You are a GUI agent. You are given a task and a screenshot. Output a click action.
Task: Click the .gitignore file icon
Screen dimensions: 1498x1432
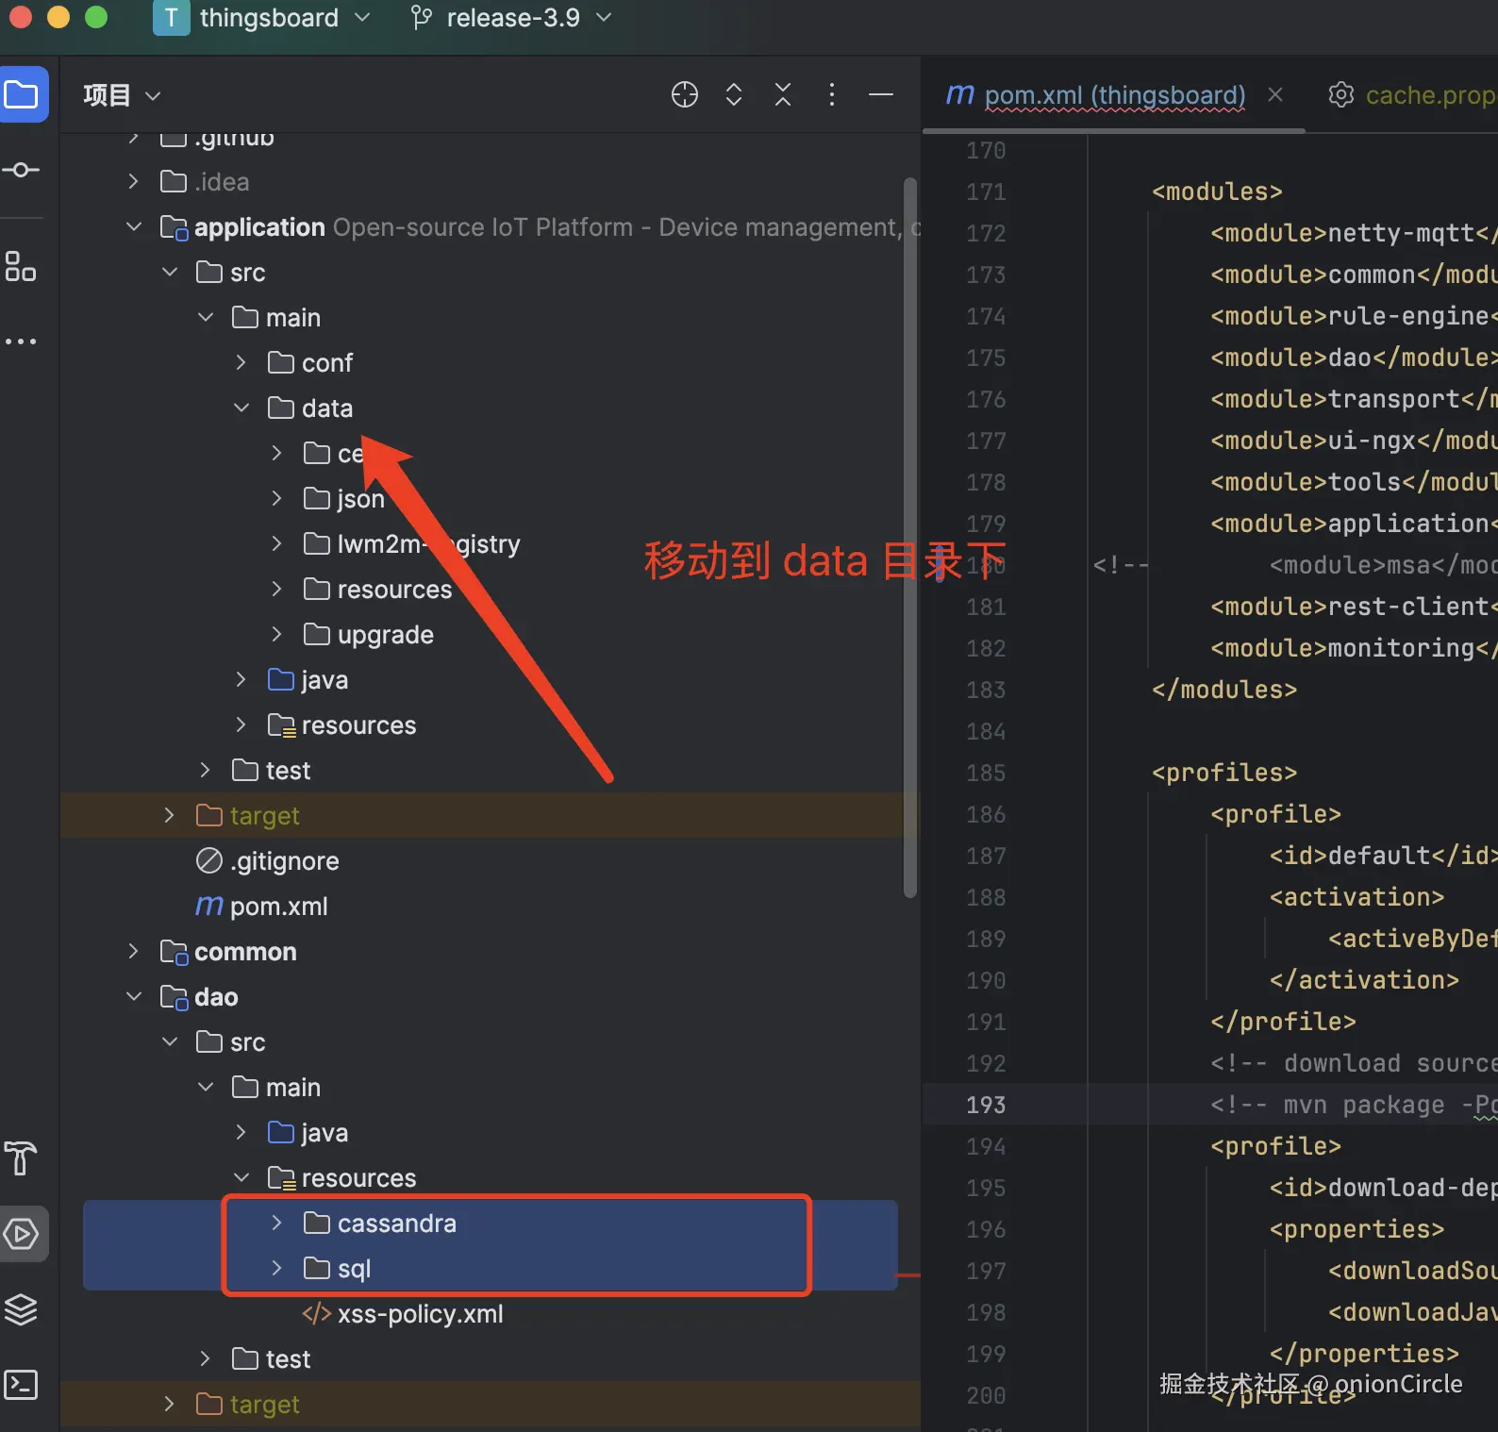pyautogui.click(x=209, y=860)
